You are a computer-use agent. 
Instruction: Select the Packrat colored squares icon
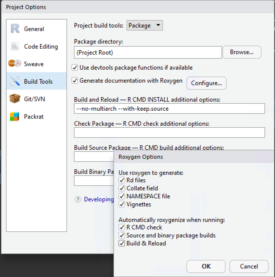tap(14, 117)
